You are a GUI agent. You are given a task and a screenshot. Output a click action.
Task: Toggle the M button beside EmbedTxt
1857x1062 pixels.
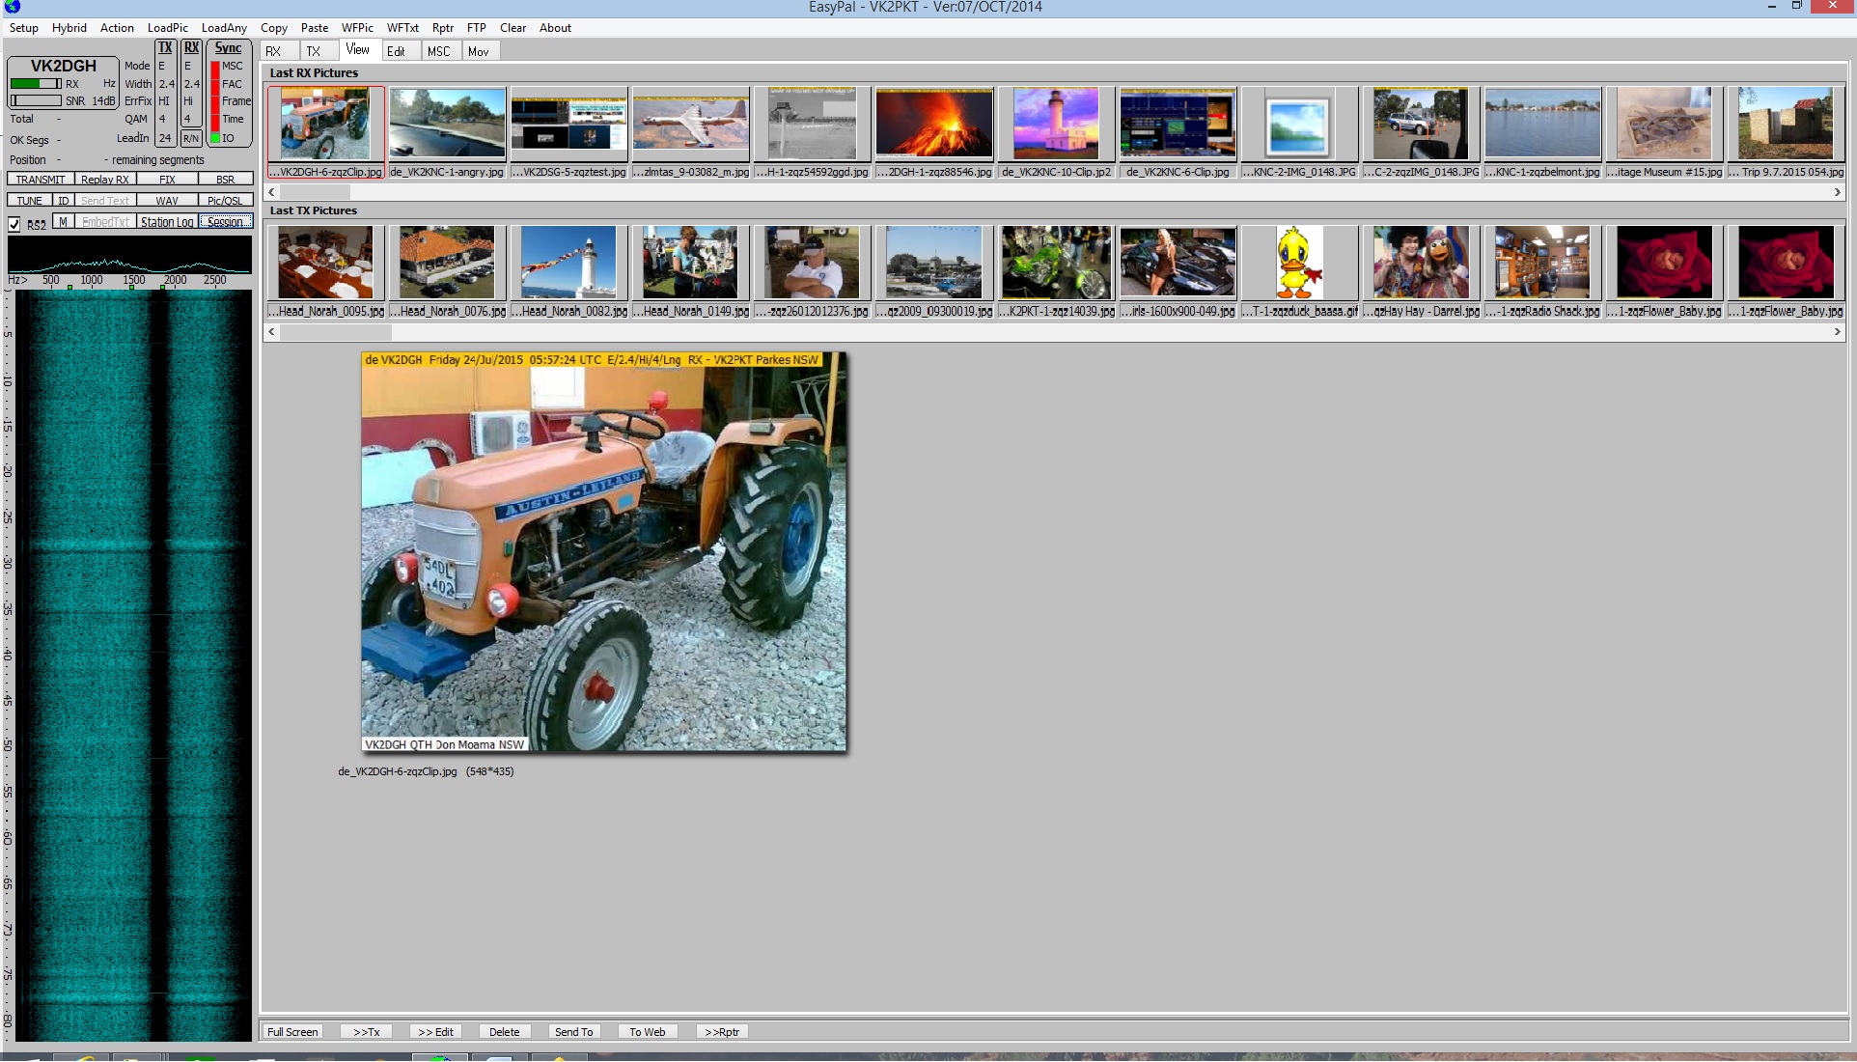pyautogui.click(x=63, y=221)
